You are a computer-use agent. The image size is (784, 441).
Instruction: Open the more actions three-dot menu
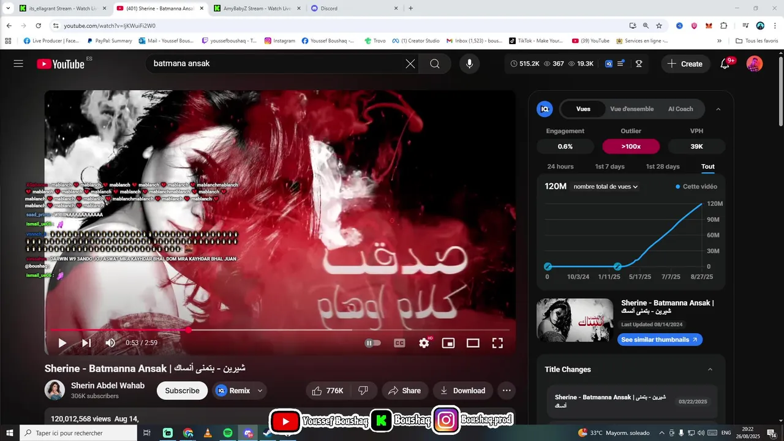pyautogui.click(x=507, y=391)
